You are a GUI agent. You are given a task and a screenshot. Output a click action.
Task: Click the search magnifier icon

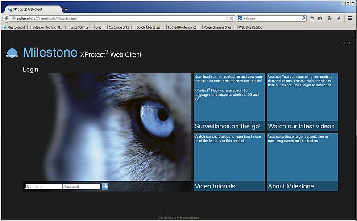coord(303,18)
